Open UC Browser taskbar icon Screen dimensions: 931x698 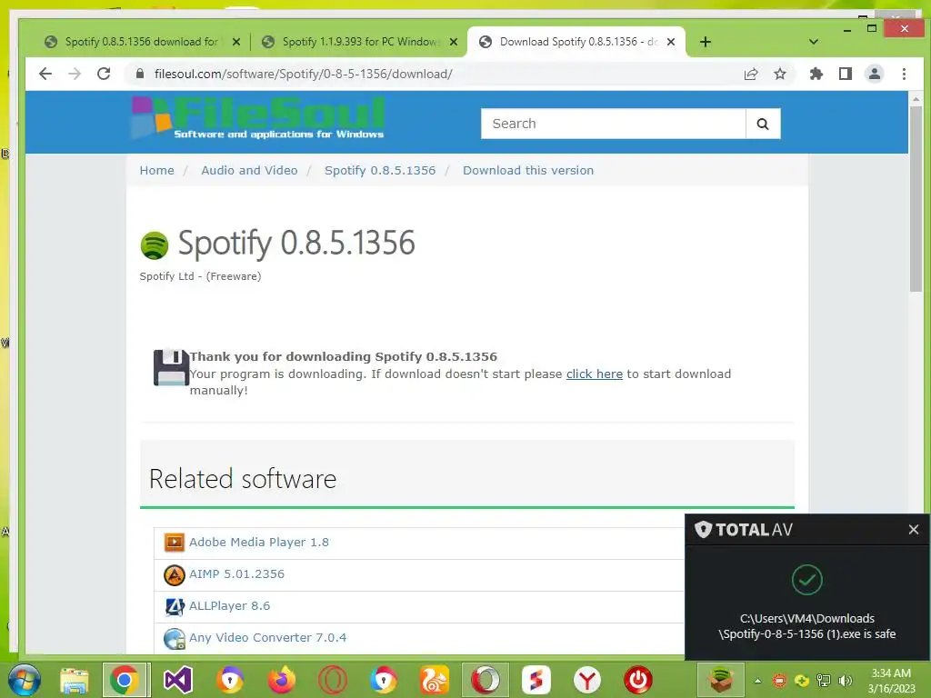pyautogui.click(x=435, y=680)
